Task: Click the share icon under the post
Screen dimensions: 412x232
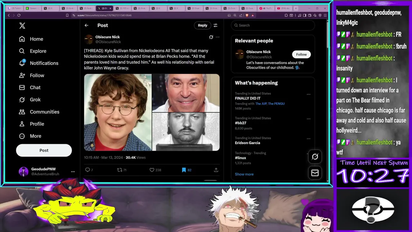Action: pos(216,170)
